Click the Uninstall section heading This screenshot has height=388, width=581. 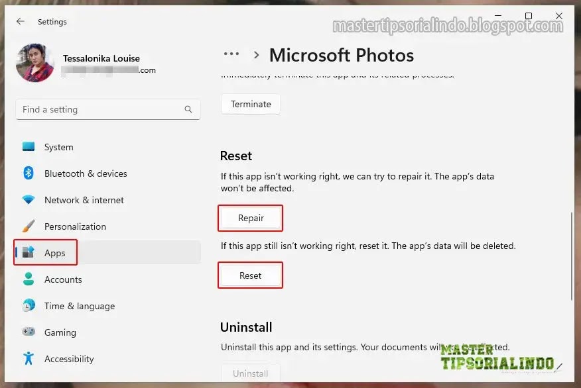pyautogui.click(x=246, y=327)
